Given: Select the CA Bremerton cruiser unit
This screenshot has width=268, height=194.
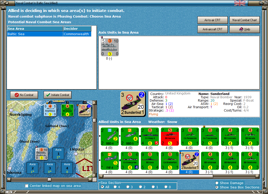Looking at the screenshot, I should click(170, 161).
